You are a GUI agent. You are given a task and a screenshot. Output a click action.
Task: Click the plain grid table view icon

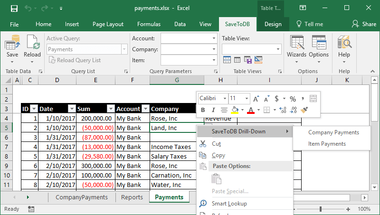click(237, 59)
